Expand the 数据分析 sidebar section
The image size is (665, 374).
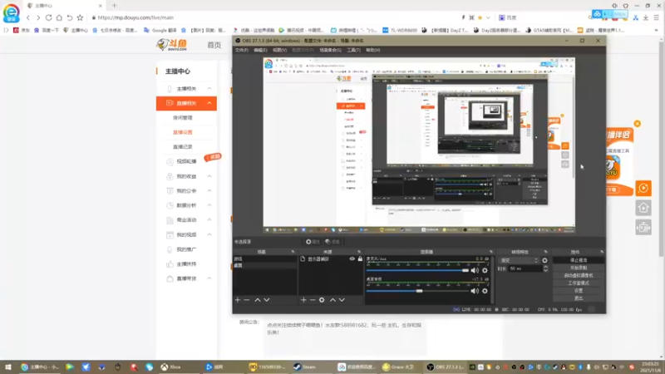(209, 205)
